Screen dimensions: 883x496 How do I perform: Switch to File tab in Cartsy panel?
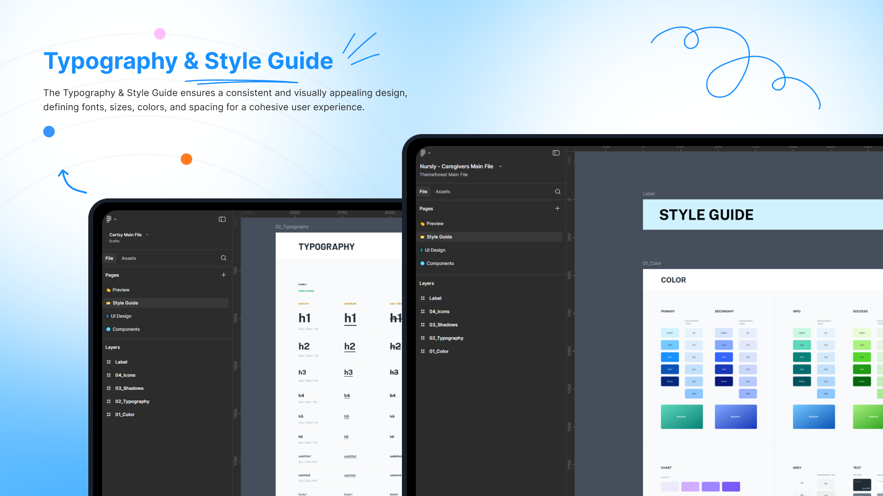pos(109,258)
